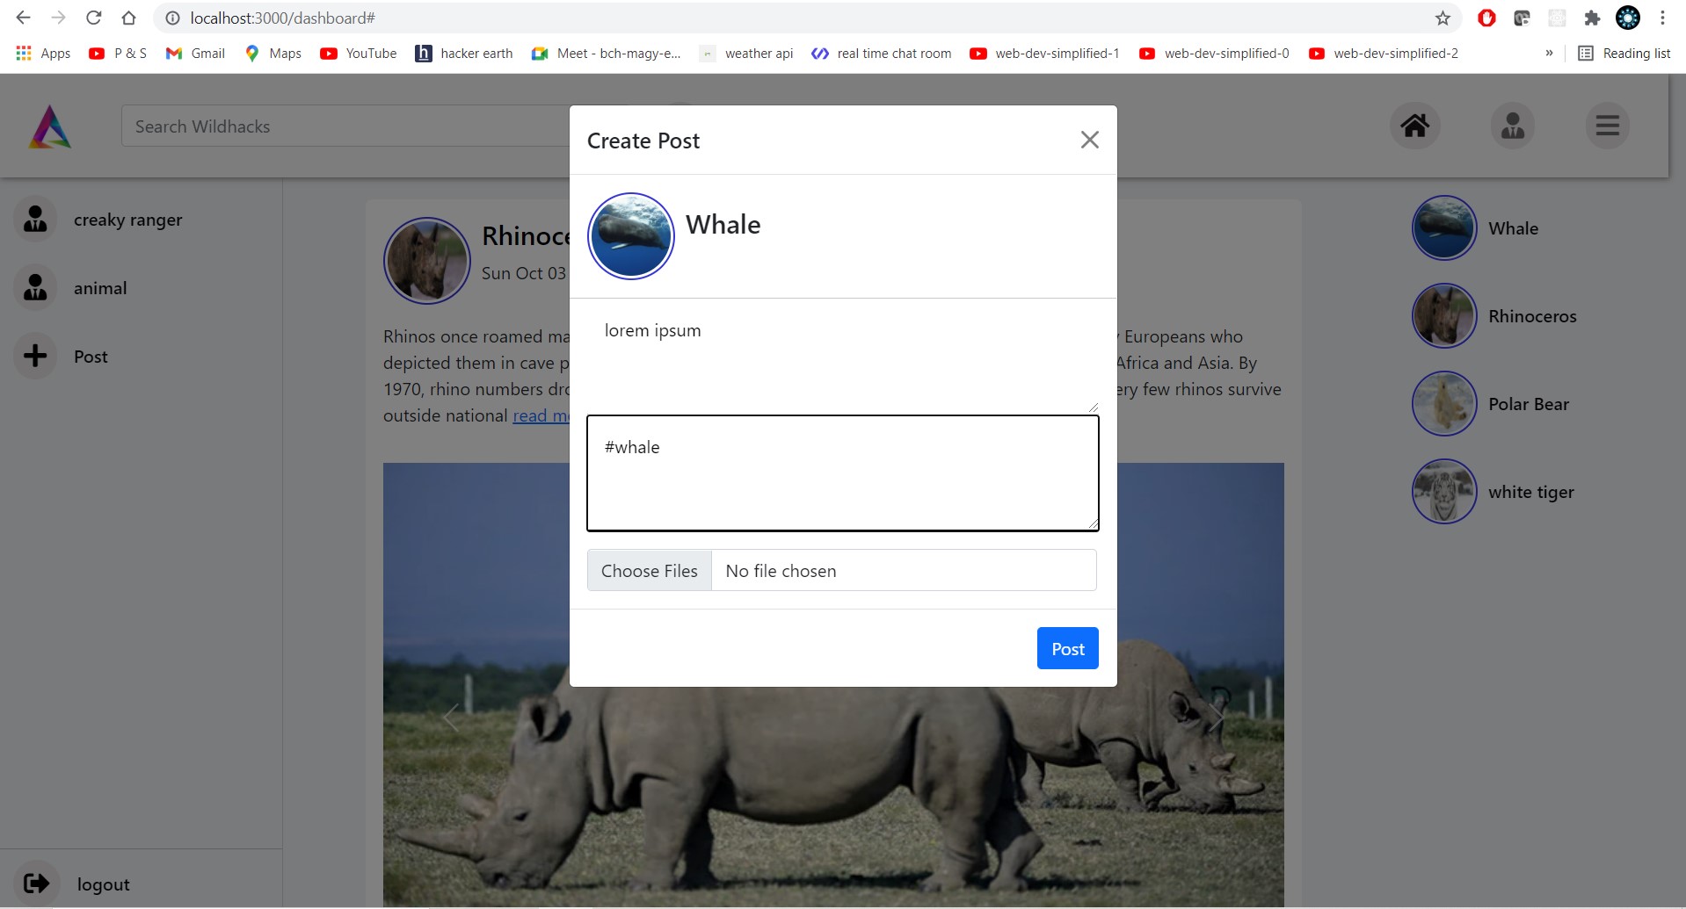
Task: Open the 'web-dev-simplified-1' bookmark
Action: [1044, 54]
